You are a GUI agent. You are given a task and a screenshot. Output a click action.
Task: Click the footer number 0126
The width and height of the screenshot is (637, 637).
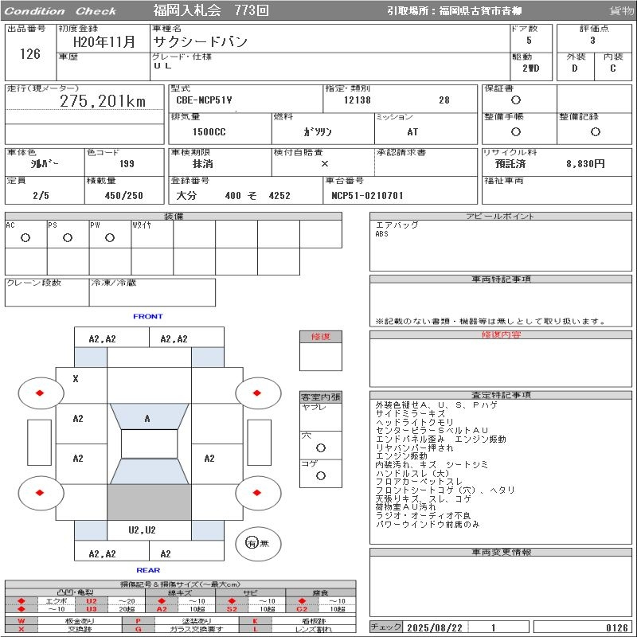(616, 628)
